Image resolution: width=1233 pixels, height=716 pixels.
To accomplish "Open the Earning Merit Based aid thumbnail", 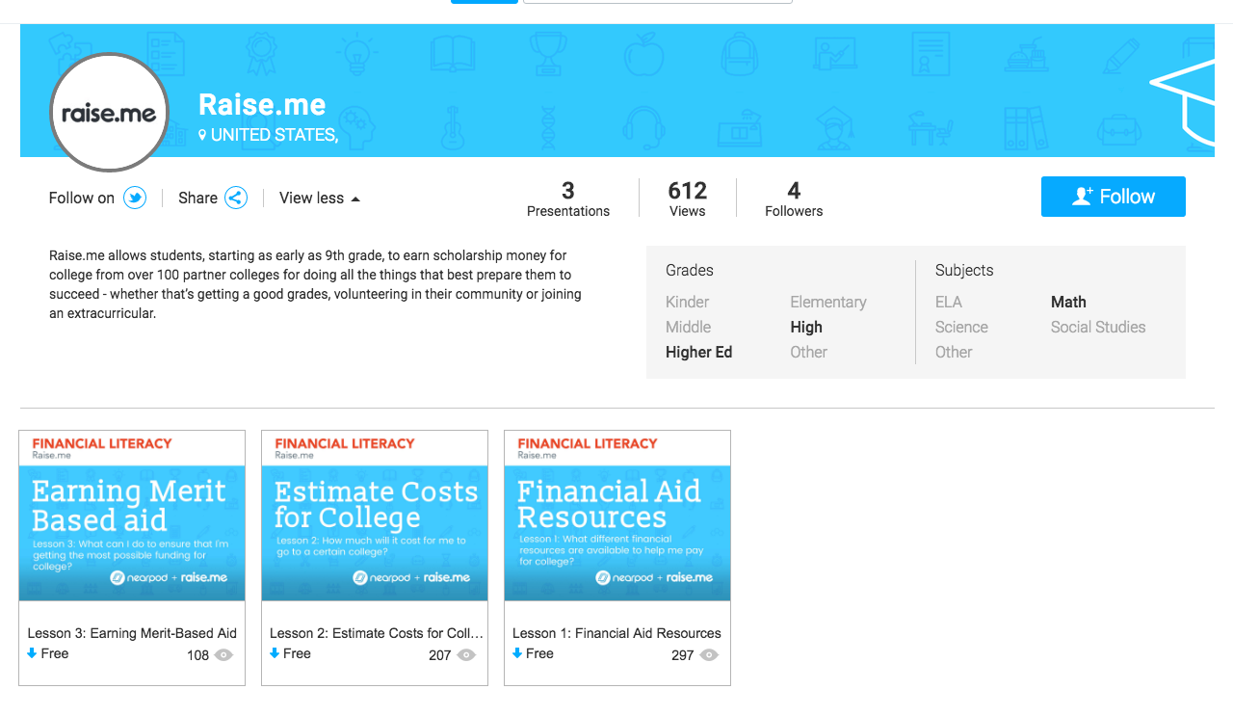I will [132, 516].
